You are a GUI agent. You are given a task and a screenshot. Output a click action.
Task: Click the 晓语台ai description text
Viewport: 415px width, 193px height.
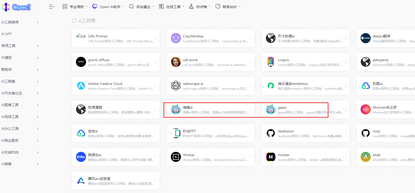(121, 160)
